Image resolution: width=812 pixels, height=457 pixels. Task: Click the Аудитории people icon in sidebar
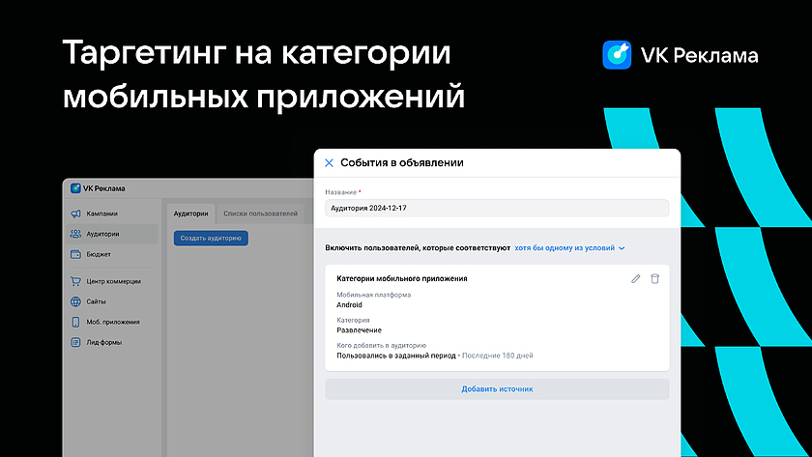coord(75,234)
